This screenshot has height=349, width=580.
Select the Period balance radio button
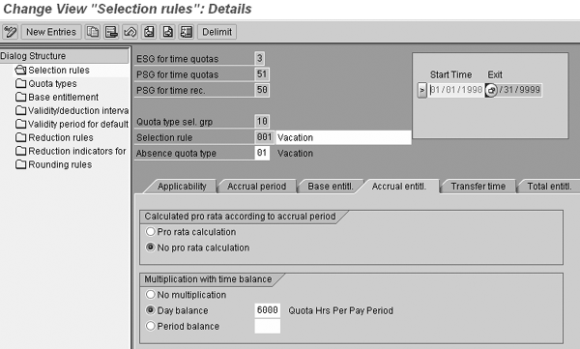click(x=150, y=326)
